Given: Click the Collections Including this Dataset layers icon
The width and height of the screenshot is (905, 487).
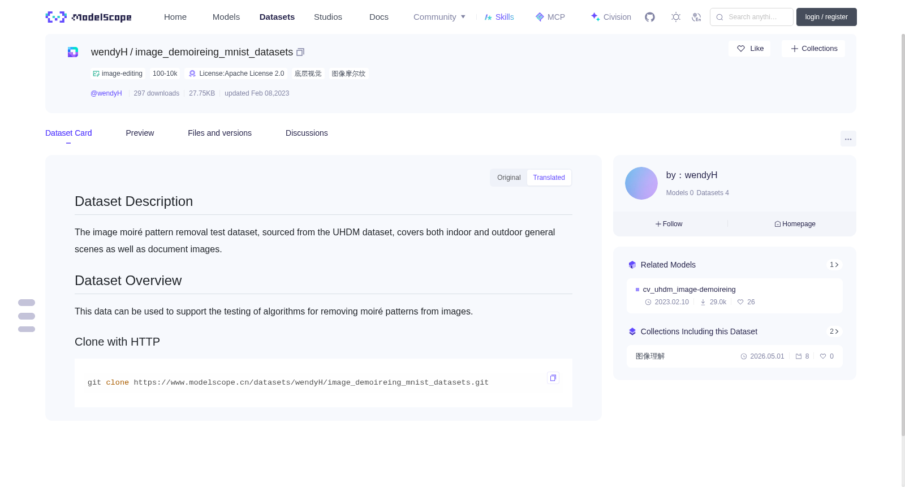Looking at the screenshot, I should [632, 331].
